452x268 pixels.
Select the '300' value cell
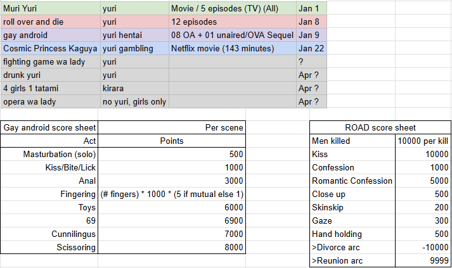coord(423,220)
